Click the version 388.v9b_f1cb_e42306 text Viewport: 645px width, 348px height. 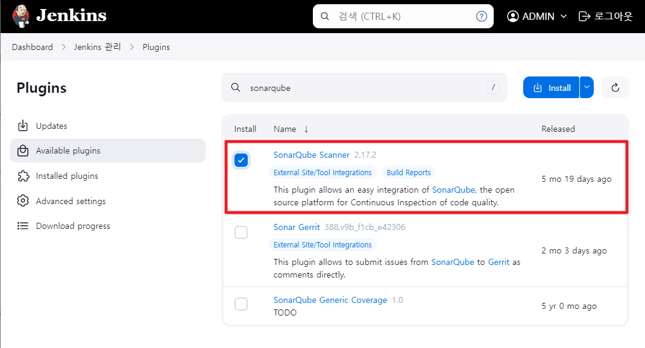tap(365, 227)
